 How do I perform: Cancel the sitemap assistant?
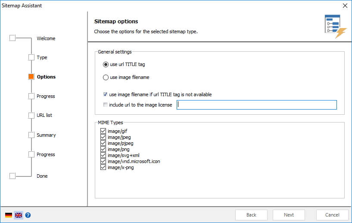tap(332, 215)
